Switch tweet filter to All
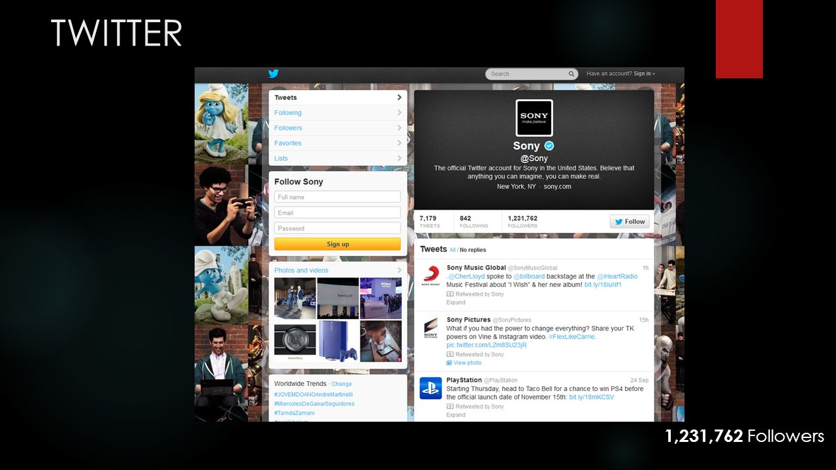 click(x=453, y=250)
